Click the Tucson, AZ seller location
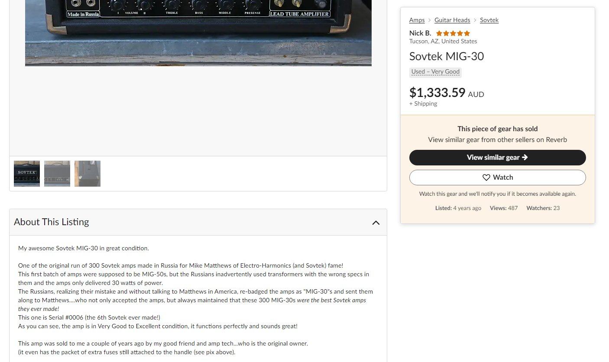This screenshot has height=362, width=609. tap(443, 42)
